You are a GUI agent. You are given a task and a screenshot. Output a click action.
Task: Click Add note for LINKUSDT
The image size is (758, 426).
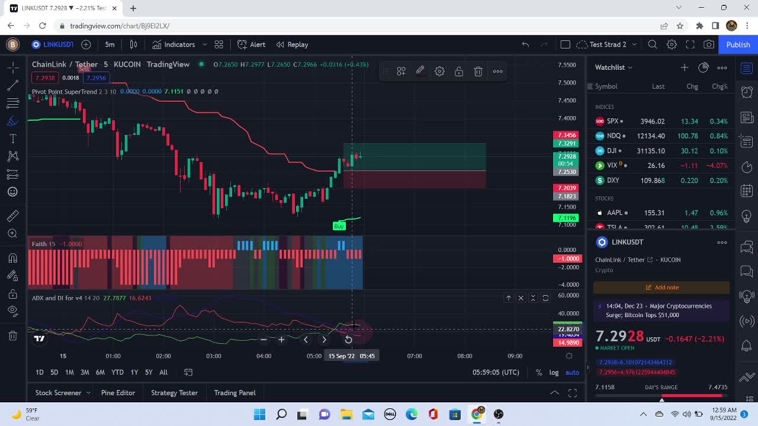(661, 288)
